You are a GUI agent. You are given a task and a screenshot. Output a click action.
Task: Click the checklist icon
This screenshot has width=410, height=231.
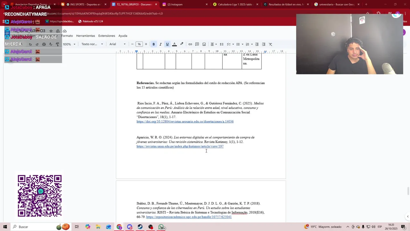point(228,44)
